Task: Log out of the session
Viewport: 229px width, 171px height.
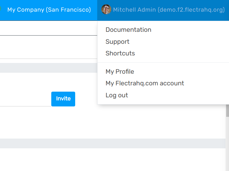Action: 117,95
